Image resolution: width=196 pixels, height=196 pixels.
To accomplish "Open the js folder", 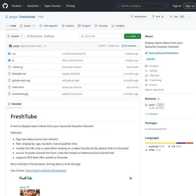I will click(x=13, y=60).
